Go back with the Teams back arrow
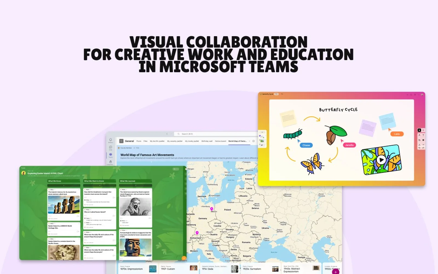Screen dimensions: 438x274 (x=167, y=134)
